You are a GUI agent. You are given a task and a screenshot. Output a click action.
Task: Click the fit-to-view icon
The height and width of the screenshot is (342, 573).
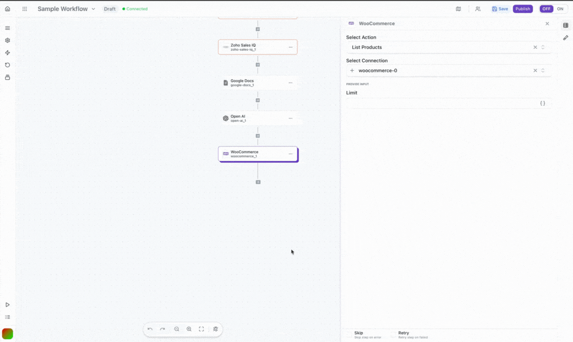201,329
